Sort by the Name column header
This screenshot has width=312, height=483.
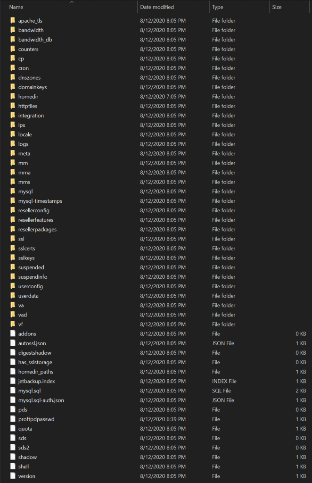pos(16,7)
